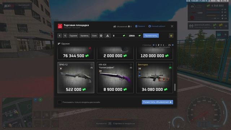Open the Правила link

tap(140, 26)
